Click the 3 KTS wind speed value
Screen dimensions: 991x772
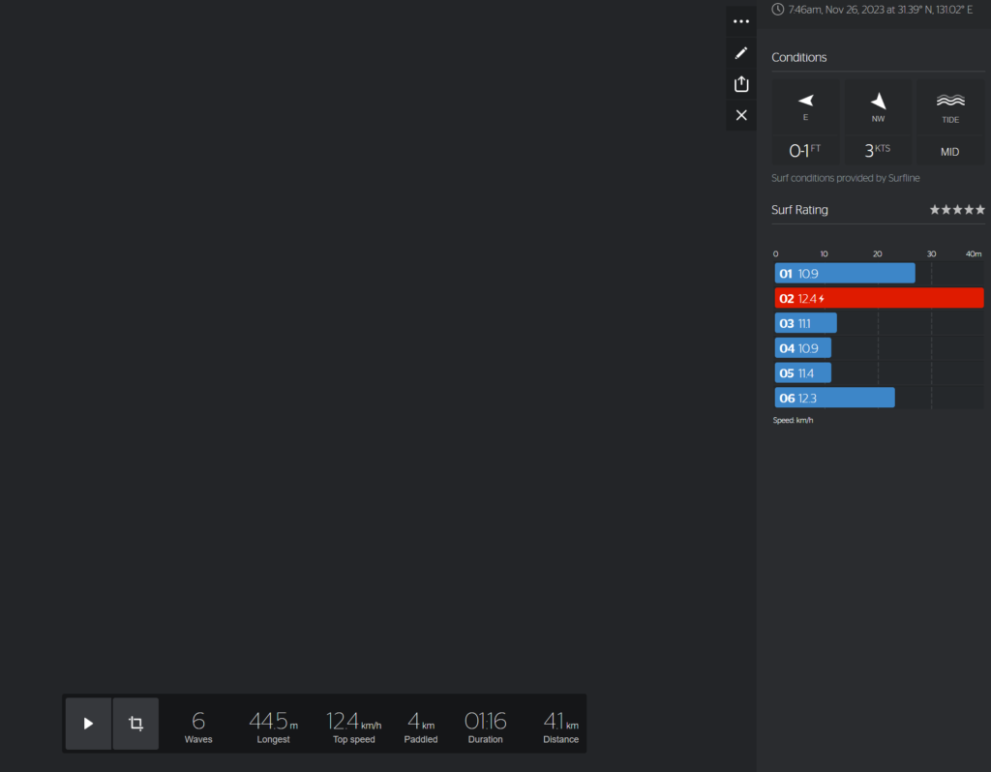pos(877,150)
